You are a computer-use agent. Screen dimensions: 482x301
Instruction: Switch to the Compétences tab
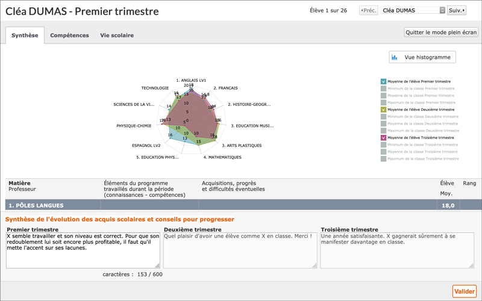pos(69,36)
